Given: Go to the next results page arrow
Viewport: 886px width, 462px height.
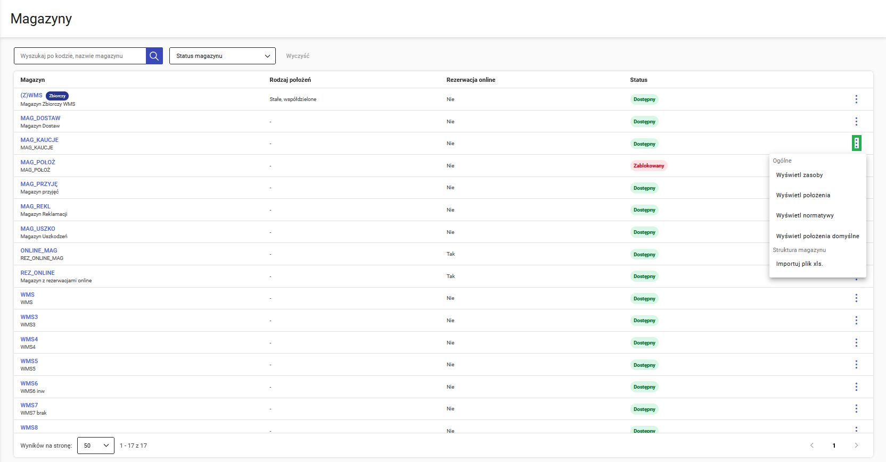Looking at the screenshot, I should pyautogui.click(x=856, y=446).
